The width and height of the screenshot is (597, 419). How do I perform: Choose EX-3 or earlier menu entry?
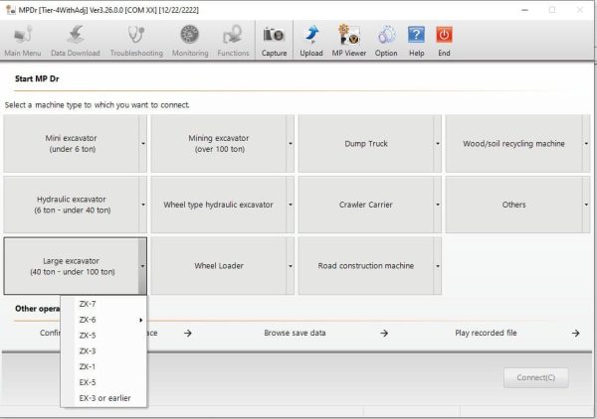point(103,398)
